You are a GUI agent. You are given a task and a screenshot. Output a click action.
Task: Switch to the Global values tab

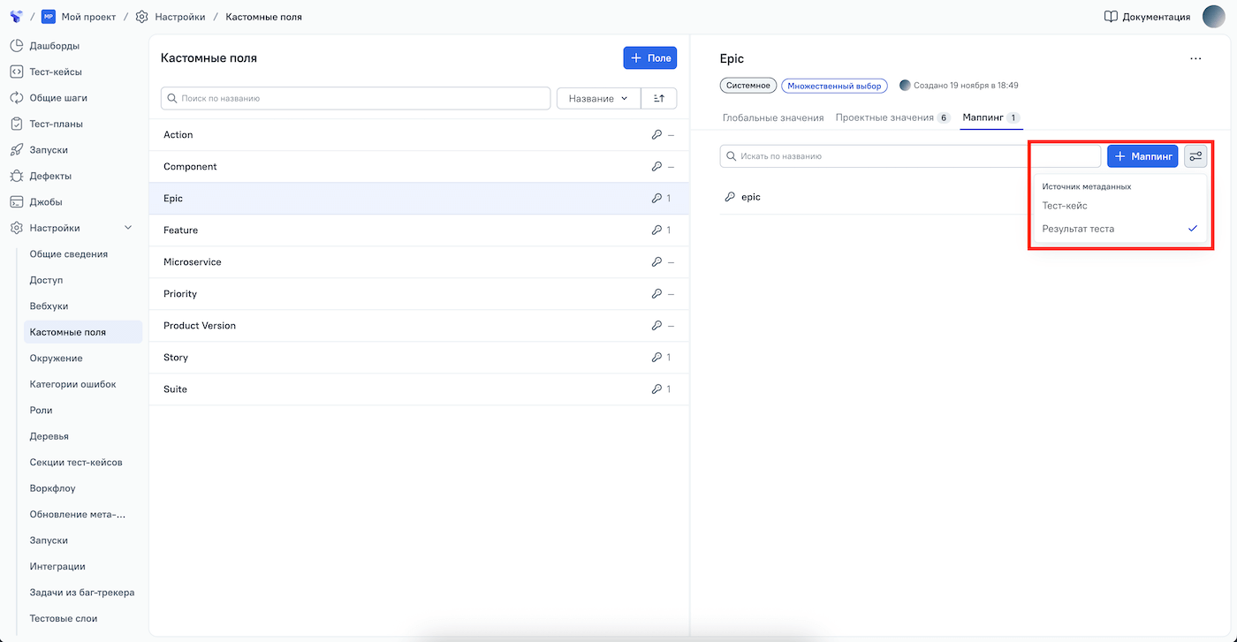click(x=773, y=117)
